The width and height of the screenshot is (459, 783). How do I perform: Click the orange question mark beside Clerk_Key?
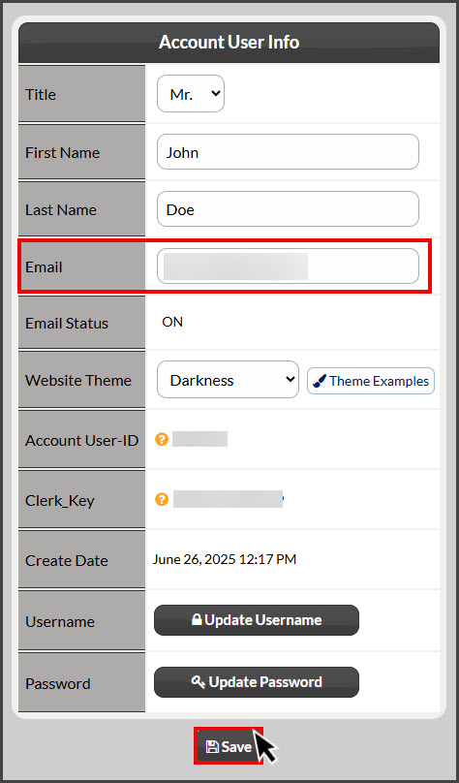click(x=161, y=499)
